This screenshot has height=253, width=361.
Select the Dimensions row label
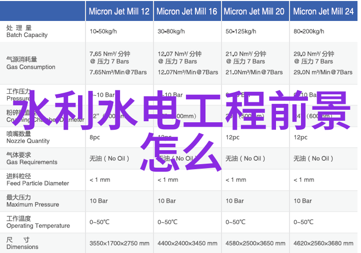pyautogui.click(x=22, y=244)
